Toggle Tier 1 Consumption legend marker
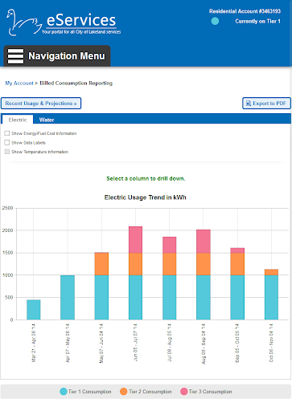This screenshot has height=411, width=292. point(64,392)
